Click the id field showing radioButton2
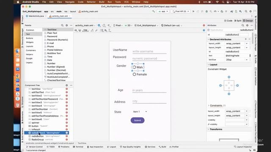 coord(237,35)
